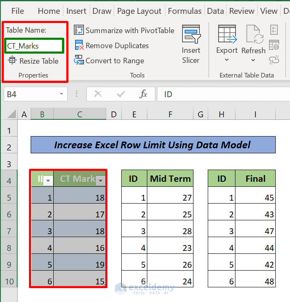Click the Insert Slicer icon
This screenshot has height=302, width=290.
click(x=191, y=34)
